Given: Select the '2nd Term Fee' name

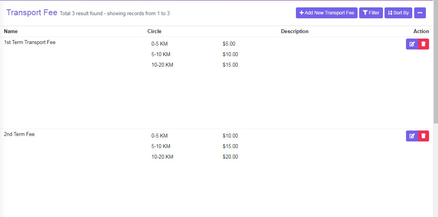Looking at the screenshot, I should click(x=19, y=134).
